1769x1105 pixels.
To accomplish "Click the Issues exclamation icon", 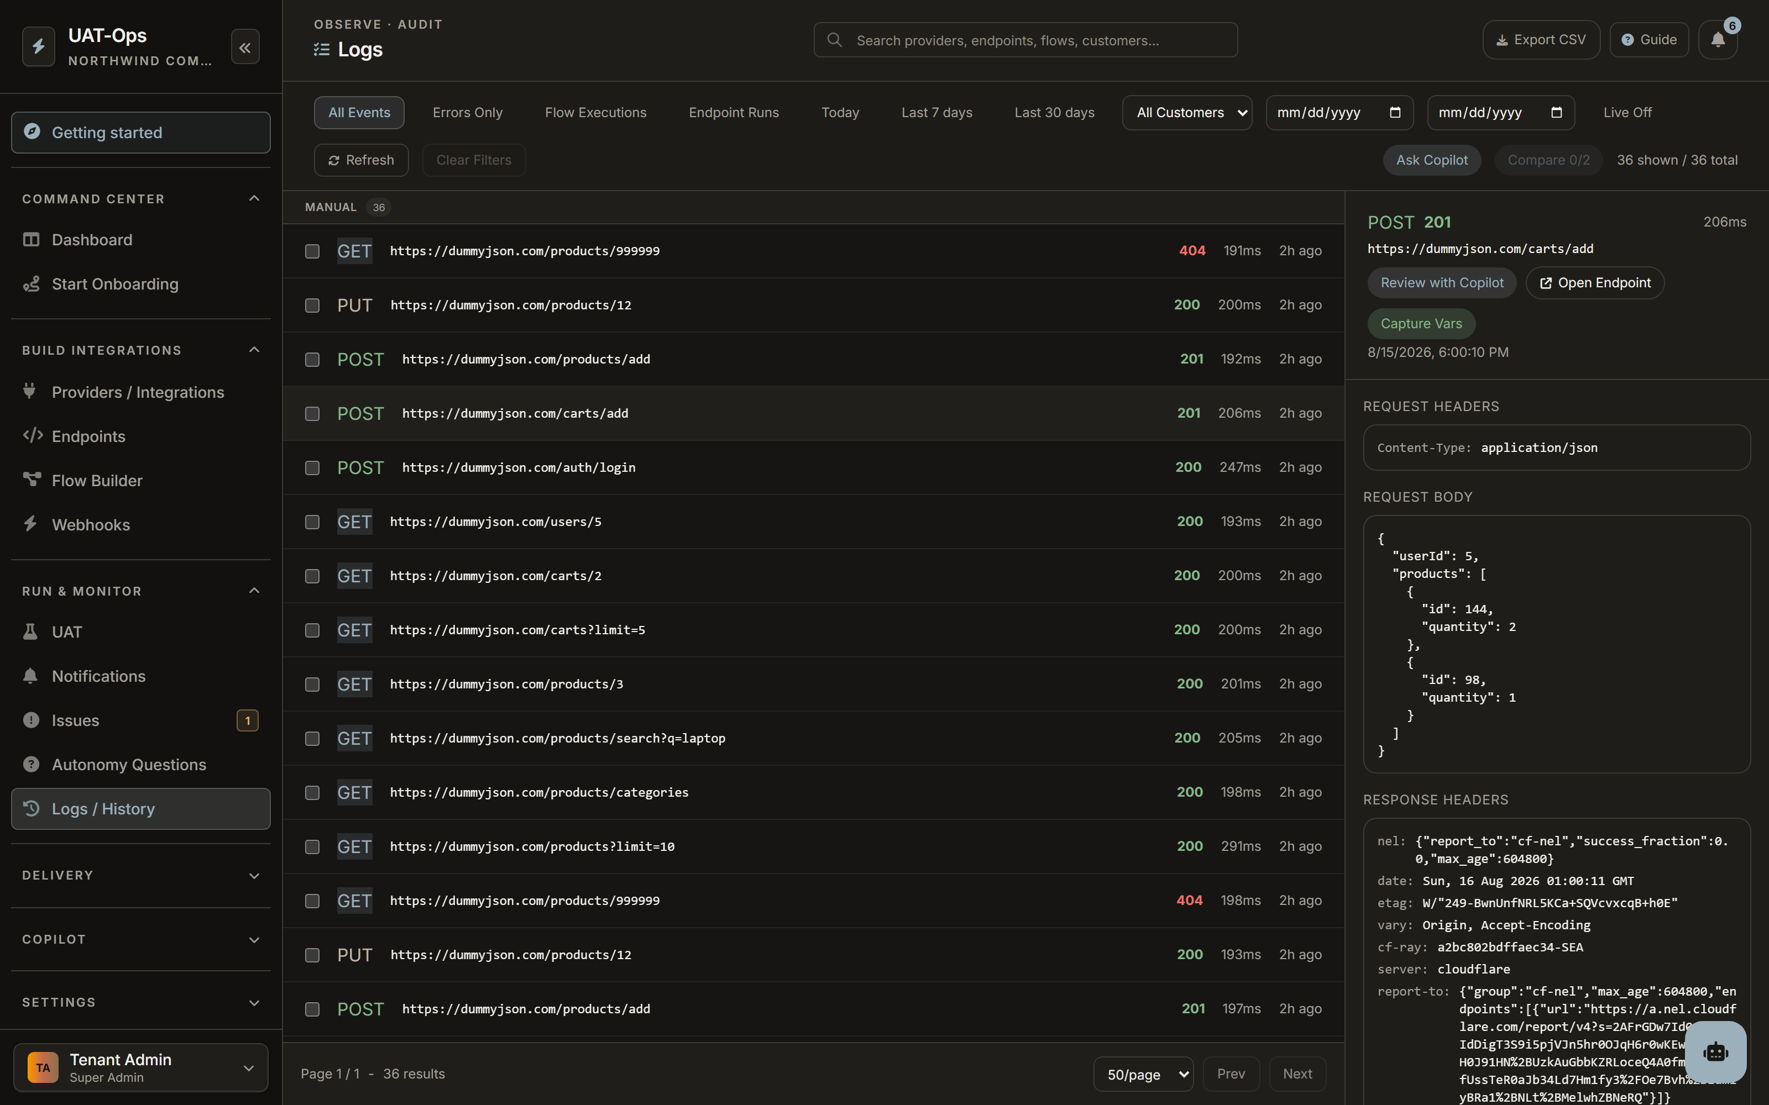I will click(x=31, y=720).
